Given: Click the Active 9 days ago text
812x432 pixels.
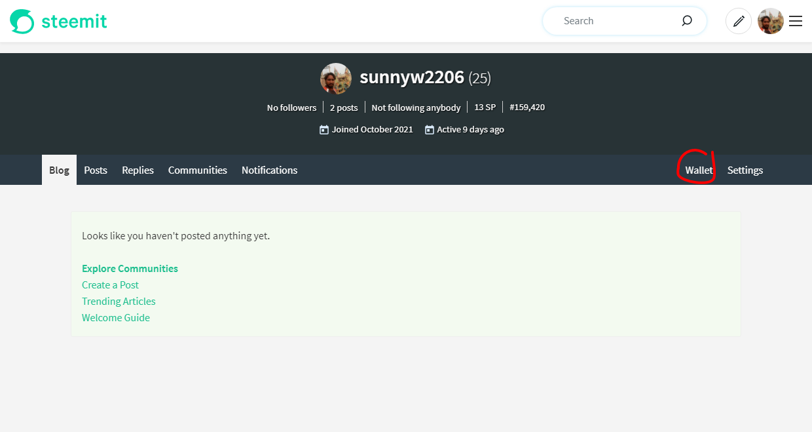Looking at the screenshot, I should 470,130.
